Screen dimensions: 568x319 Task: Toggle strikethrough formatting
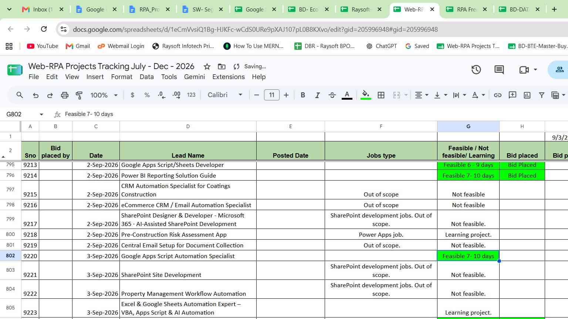(x=332, y=95)
